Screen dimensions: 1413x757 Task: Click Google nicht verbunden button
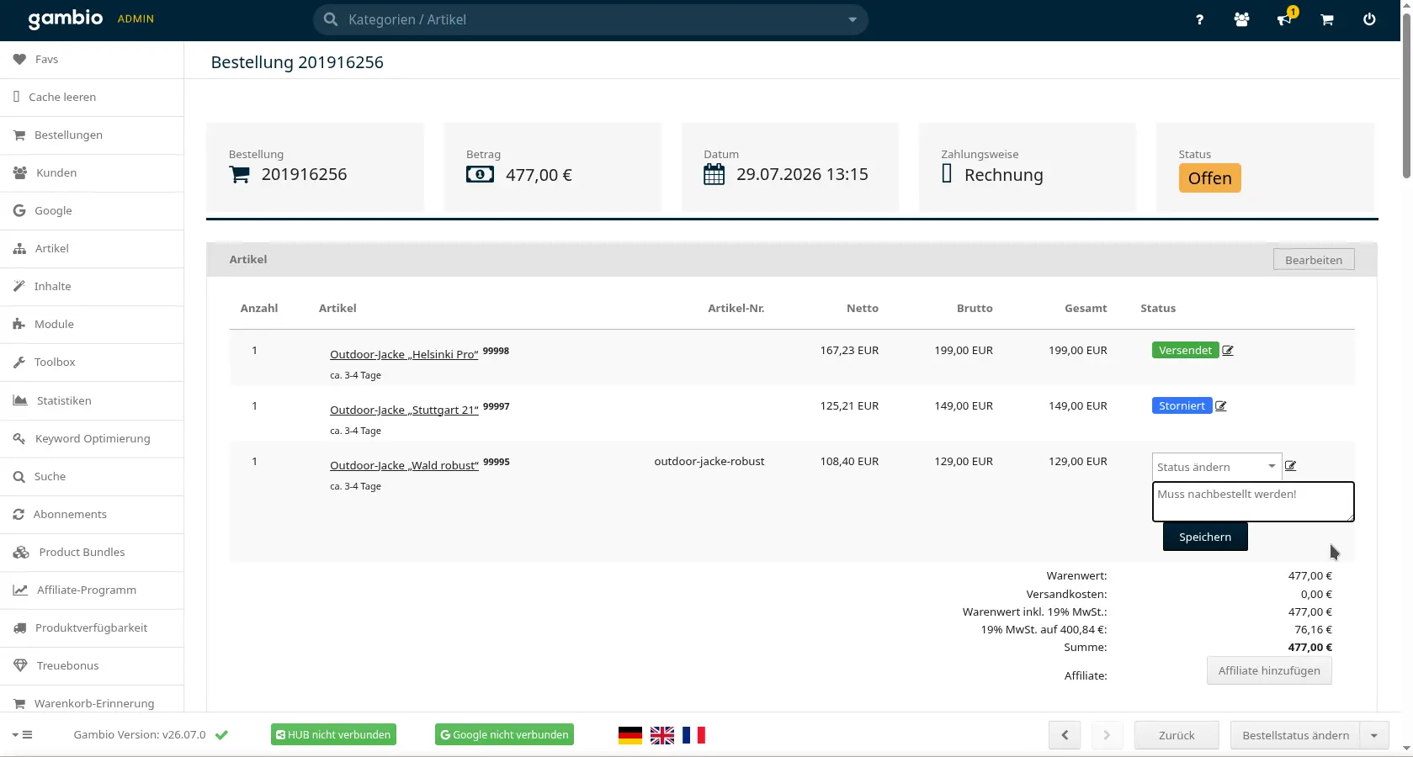pos(504,735)
